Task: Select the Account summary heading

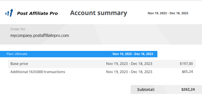Action: coord(98,13)
